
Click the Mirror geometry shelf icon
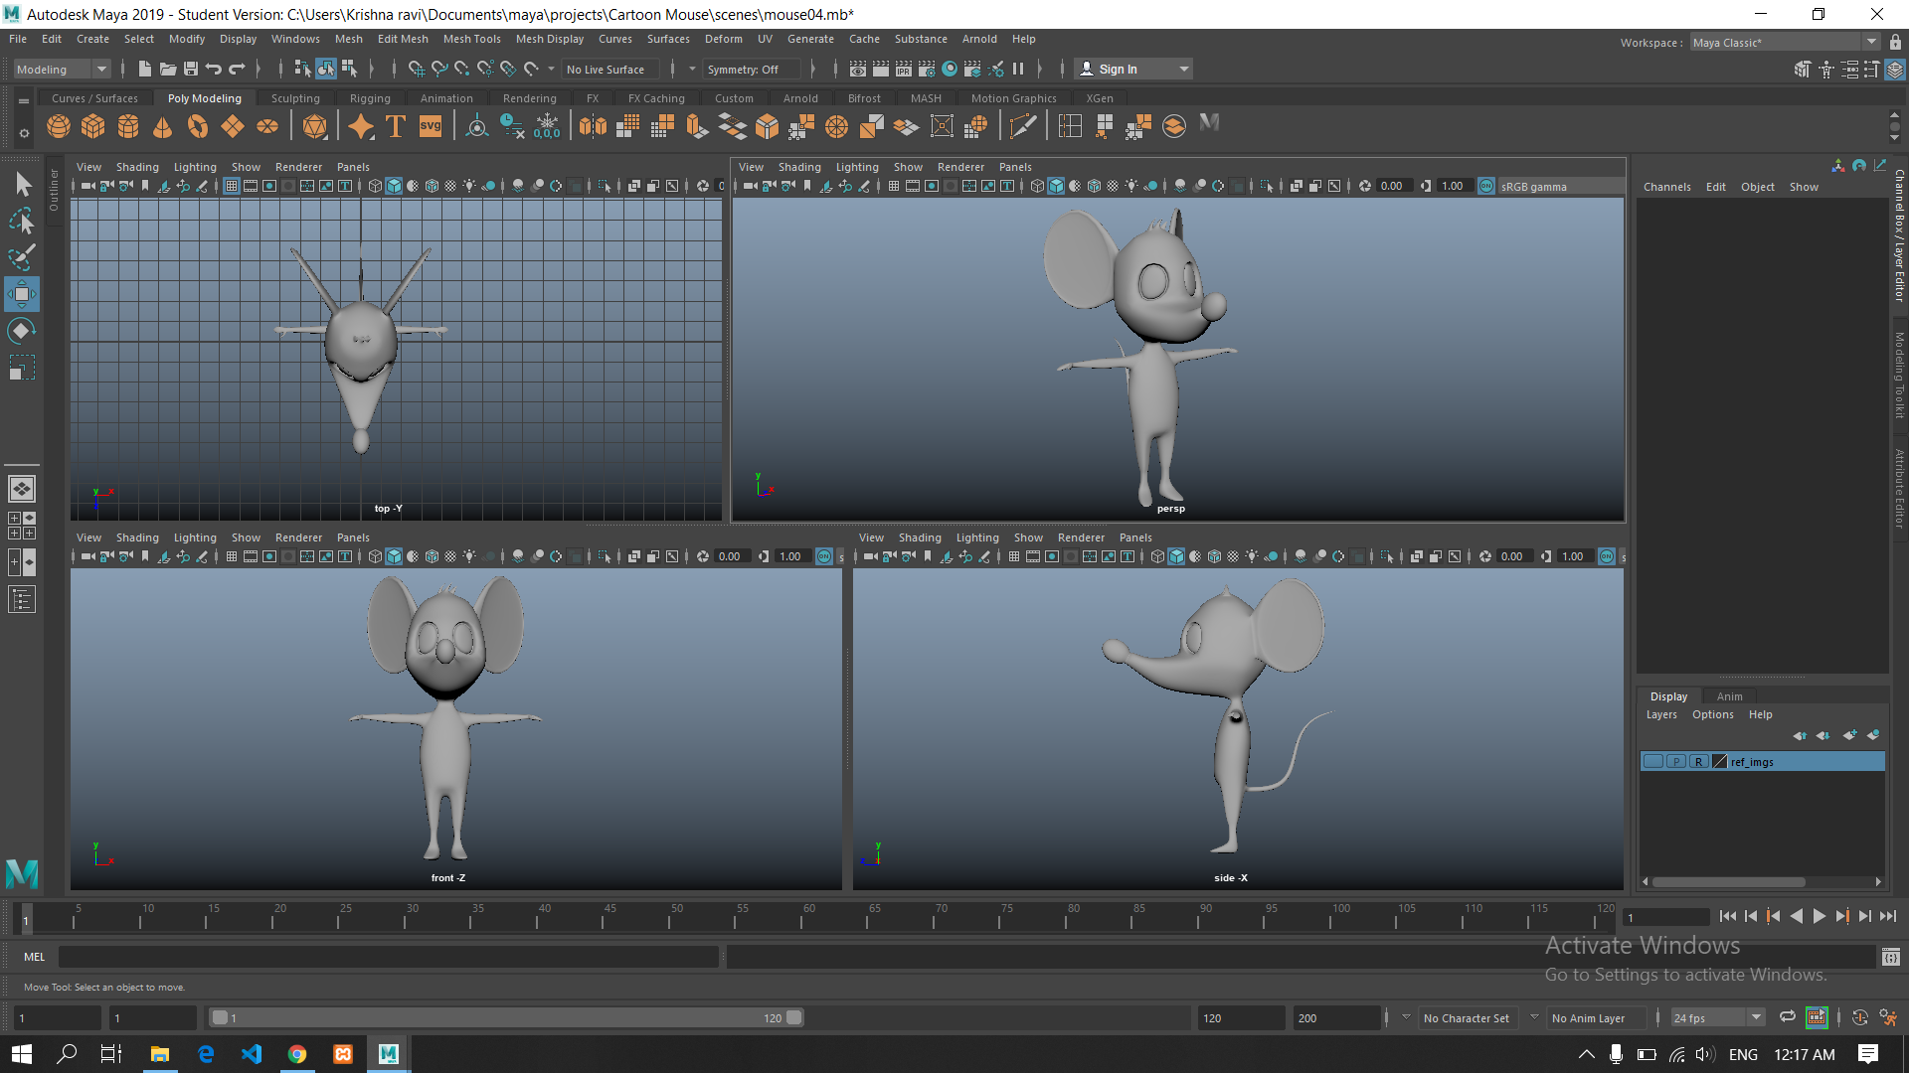click(594, 126)
